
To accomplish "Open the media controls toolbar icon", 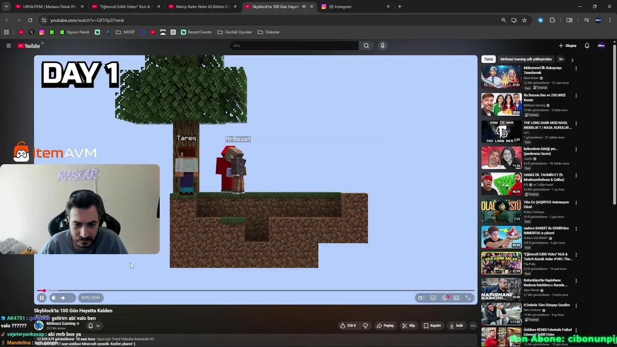I will 587,20.
